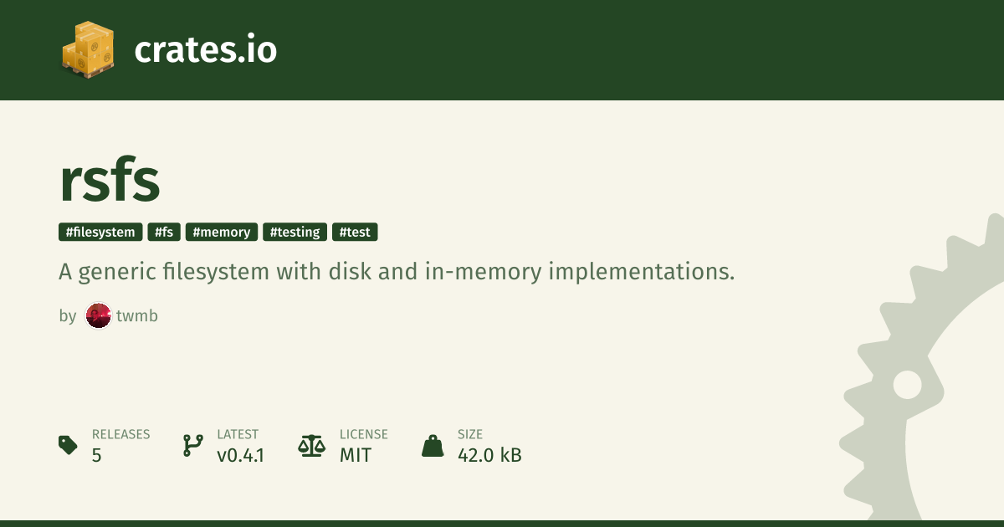This screenshot has width=1004, height=527.
Task: Click the size weight icon
Action: click(433, 445)
